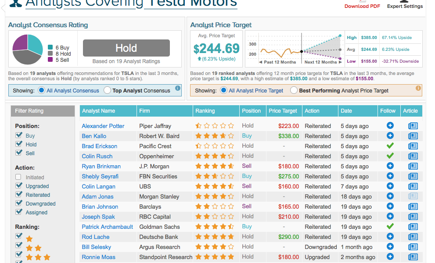
Task: Uncheck the Buy position filter
Action: (18, 135)
